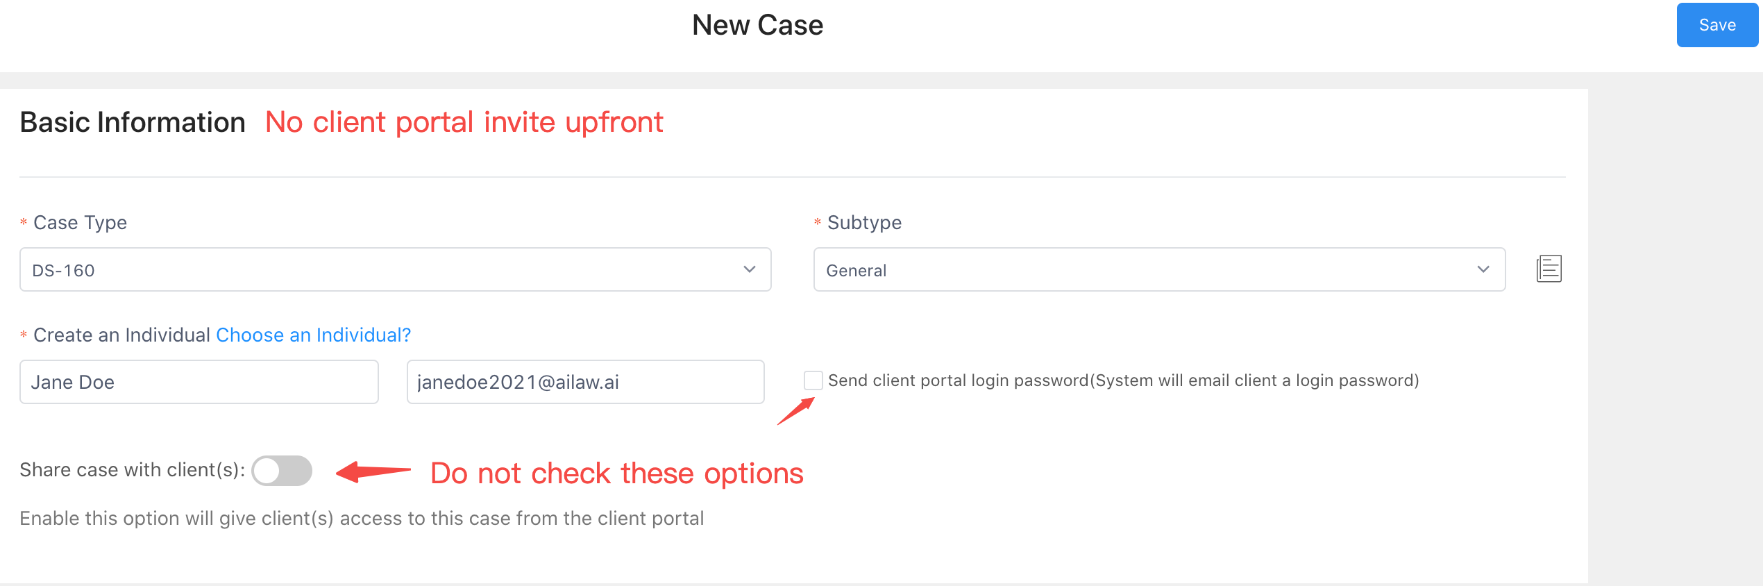Image resolution: width=1763 pixels, height=586 pixels.
Task: Click the Subtype chevron arrow
Action: click(x=1483, y=269)
